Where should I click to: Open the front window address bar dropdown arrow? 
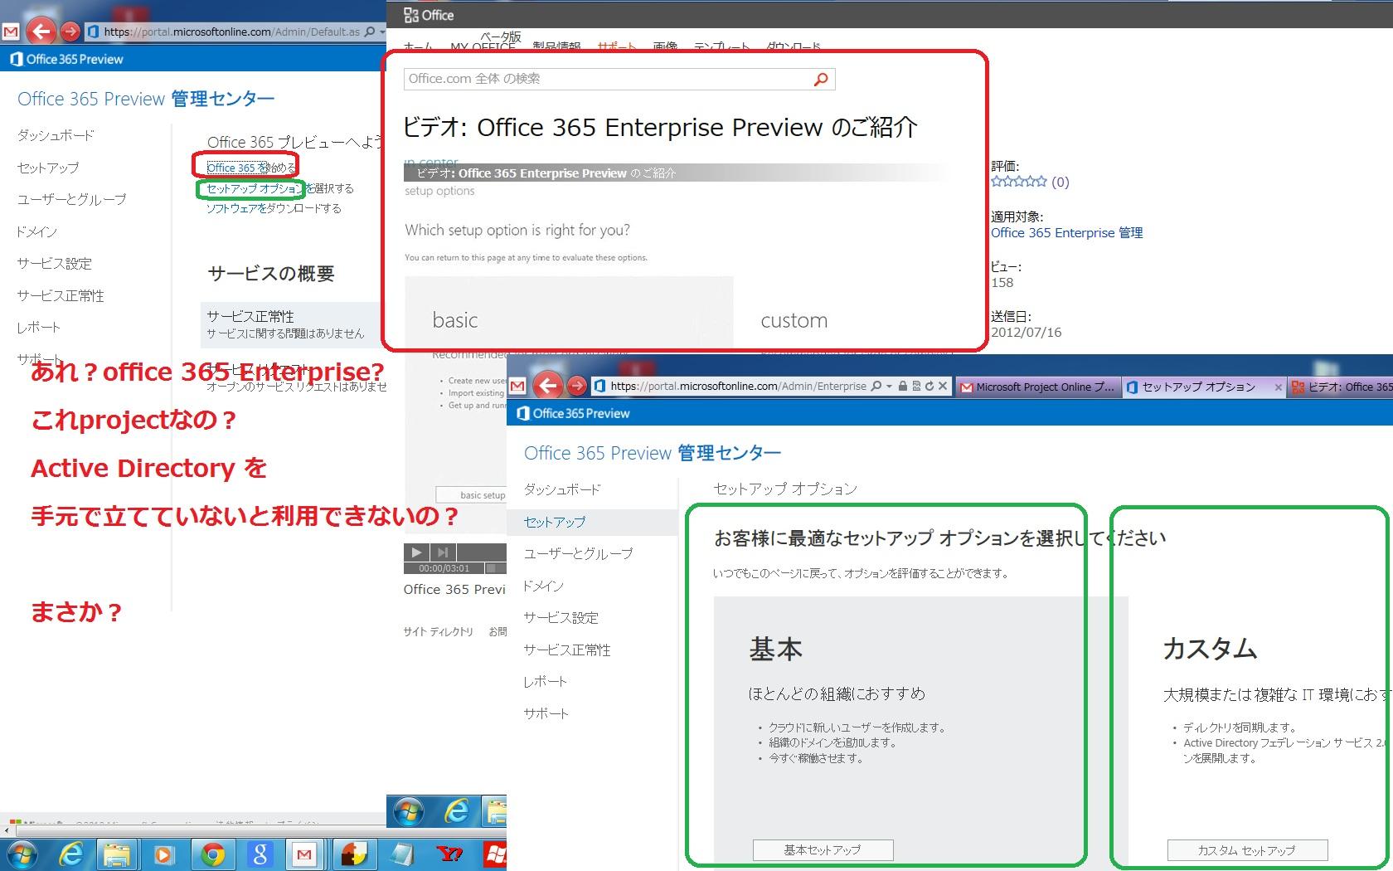[889, 386]
